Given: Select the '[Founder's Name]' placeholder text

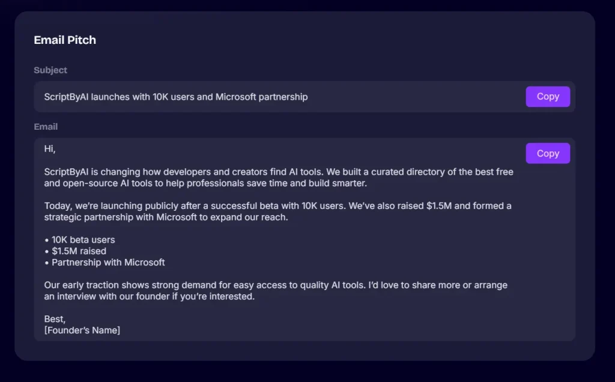Looking at the screenshot, I should click(x=82, y=330).
